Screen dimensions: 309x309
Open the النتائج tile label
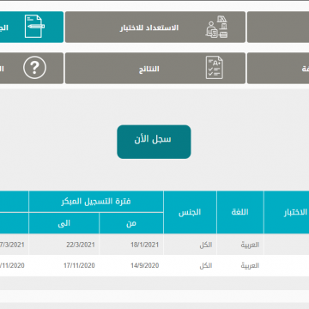click(x=149, y=69)
